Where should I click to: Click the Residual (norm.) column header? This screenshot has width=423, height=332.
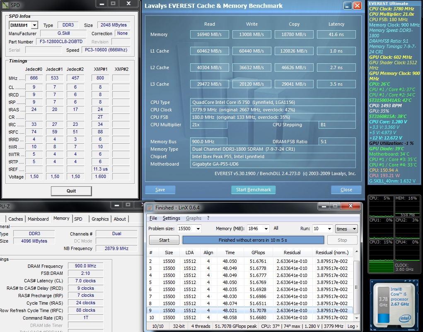tap(332, 253)
